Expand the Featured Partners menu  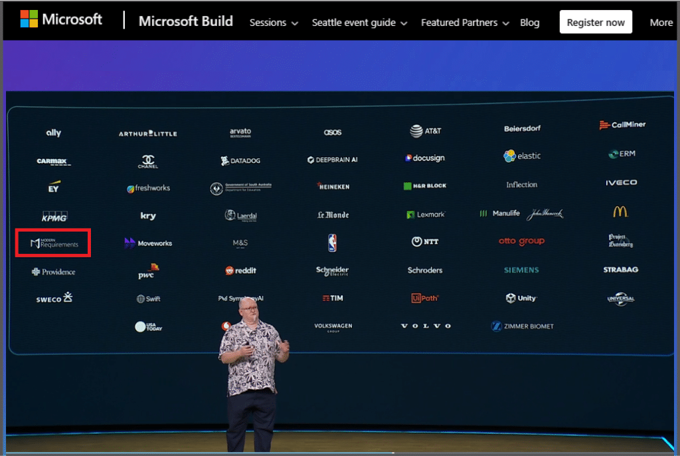click(x=465, y=23)
